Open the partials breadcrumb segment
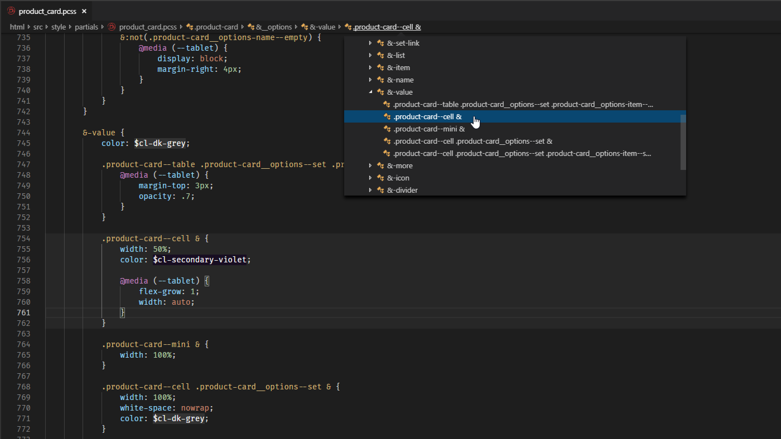 click(86, 27)
